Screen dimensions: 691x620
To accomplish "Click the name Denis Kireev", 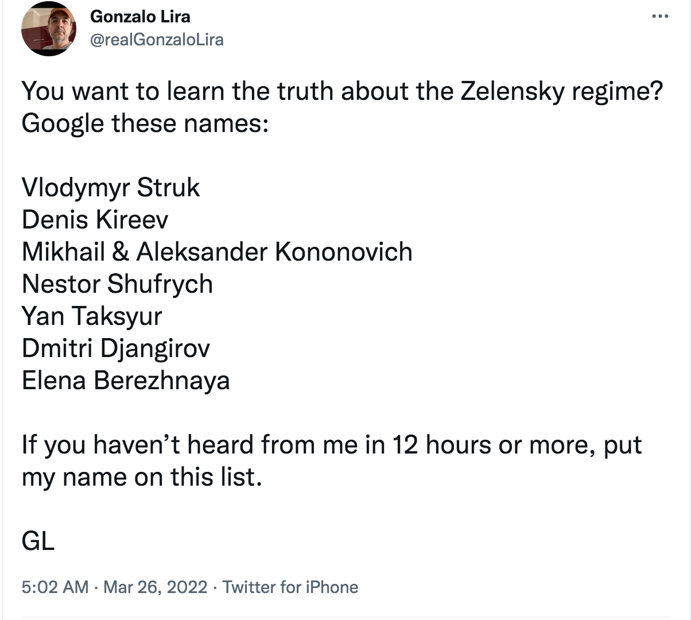I will pos(95,220).
